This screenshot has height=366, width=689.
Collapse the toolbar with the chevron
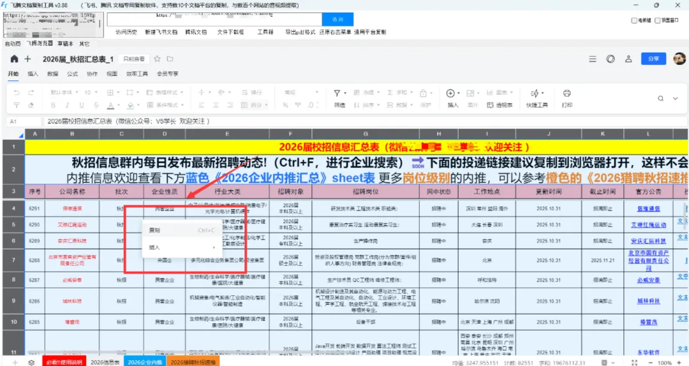coord(676,98)
